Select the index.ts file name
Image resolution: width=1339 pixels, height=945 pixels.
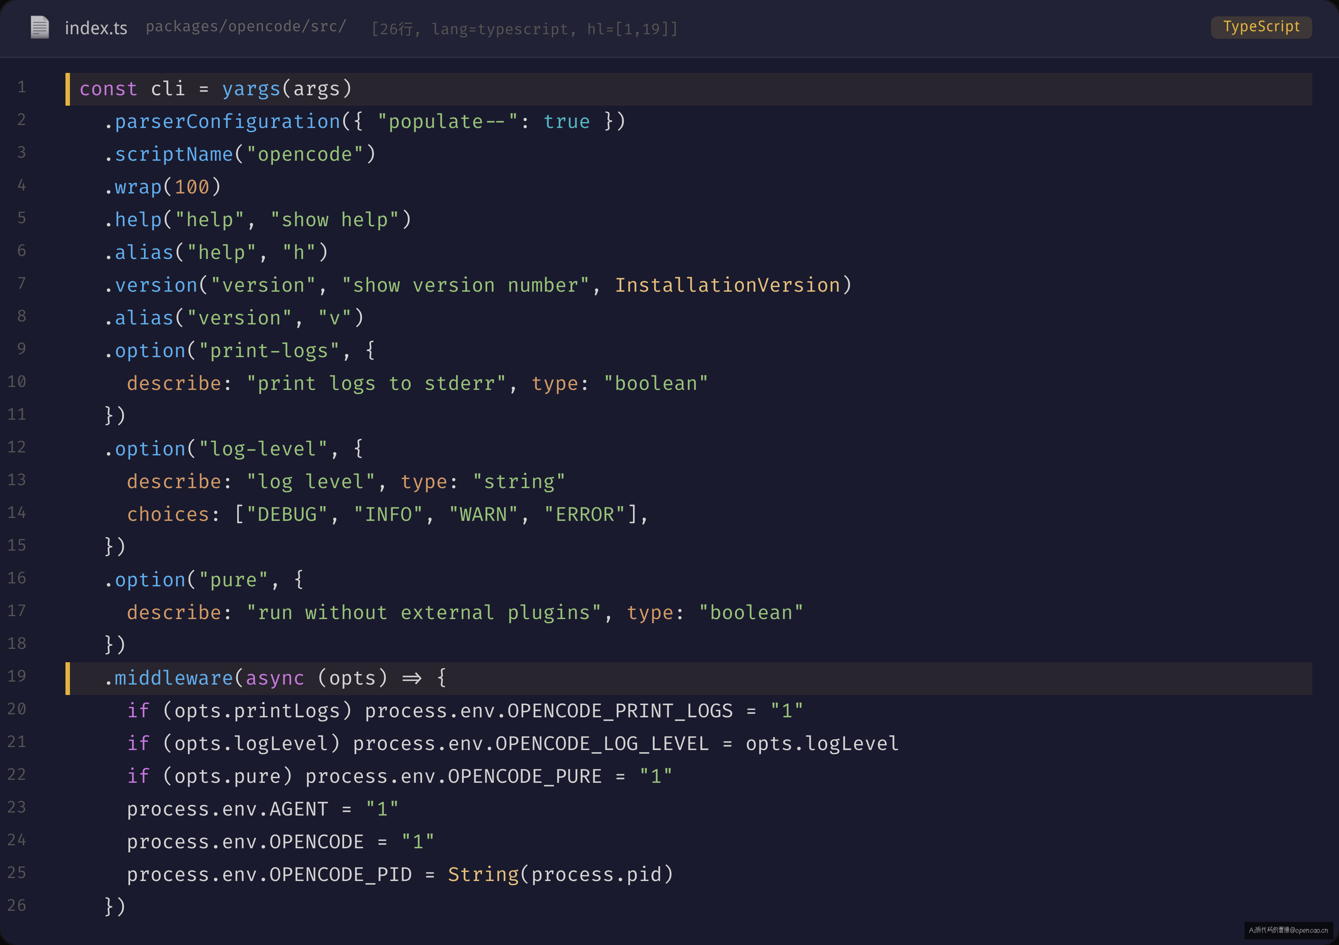pos(96,28)
